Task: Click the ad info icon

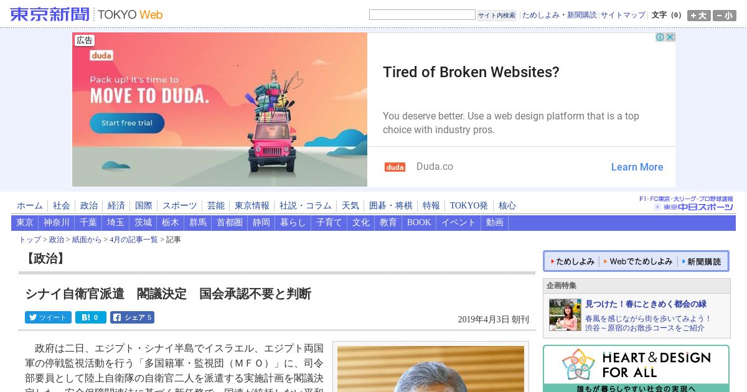Action: (660, 37)
